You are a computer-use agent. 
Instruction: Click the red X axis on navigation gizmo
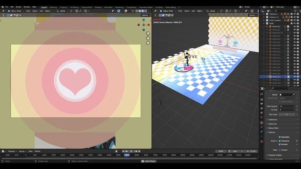(149, 25)
